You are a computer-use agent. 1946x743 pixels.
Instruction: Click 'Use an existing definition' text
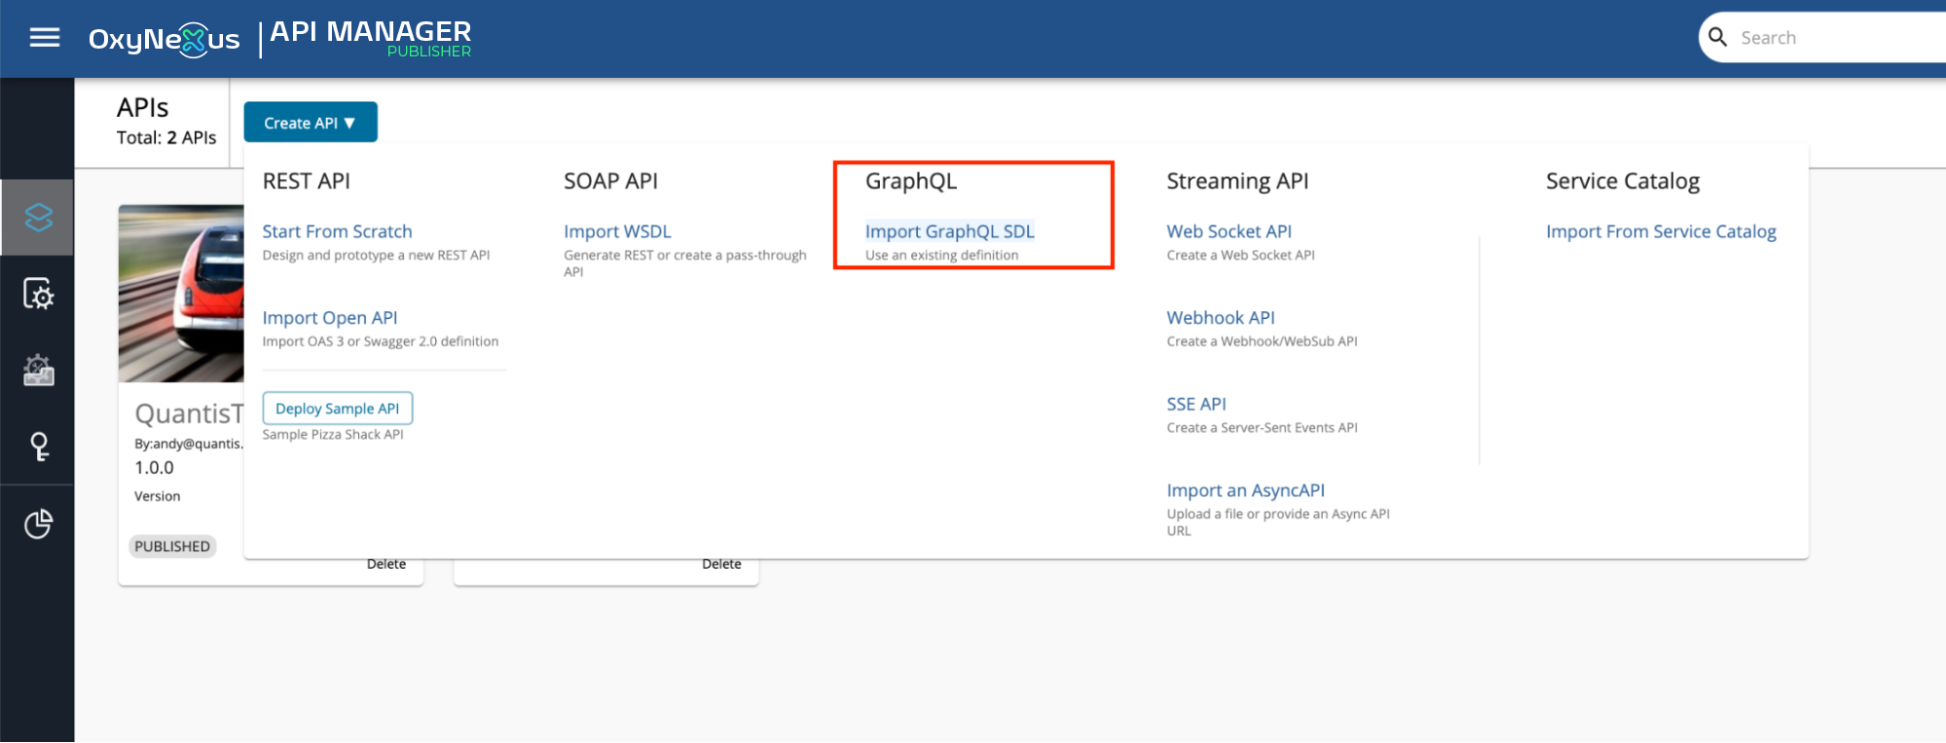tap(942, 256)
